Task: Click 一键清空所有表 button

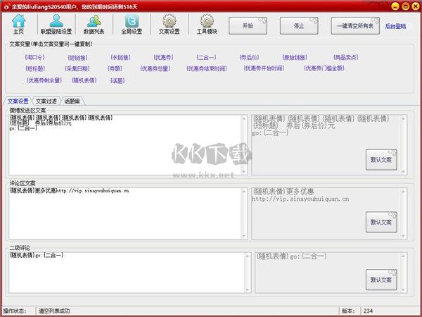Action: pyautogui.click(x=355, y=26)
